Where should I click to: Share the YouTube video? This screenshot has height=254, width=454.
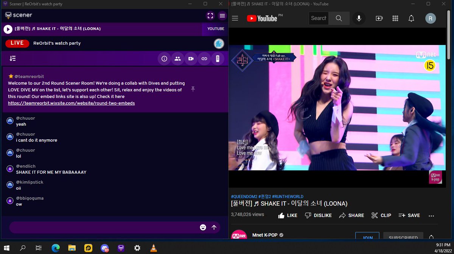click(351, 215)
